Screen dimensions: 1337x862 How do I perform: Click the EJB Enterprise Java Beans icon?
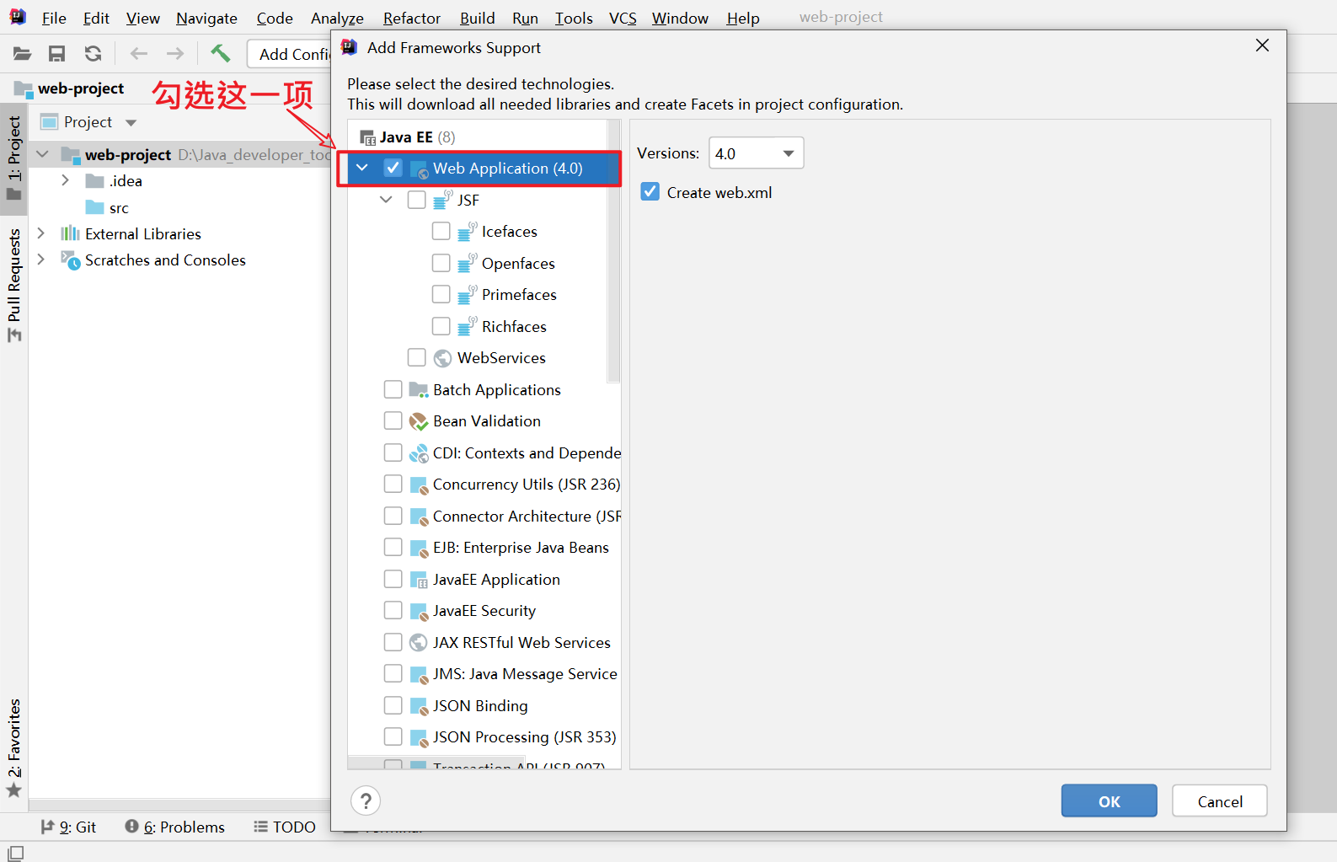(418, 548)
